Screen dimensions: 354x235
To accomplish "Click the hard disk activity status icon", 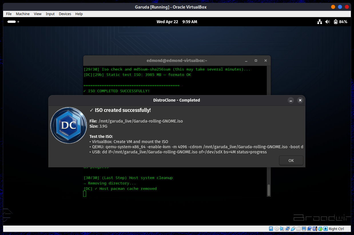I will [x=271, y=229].
